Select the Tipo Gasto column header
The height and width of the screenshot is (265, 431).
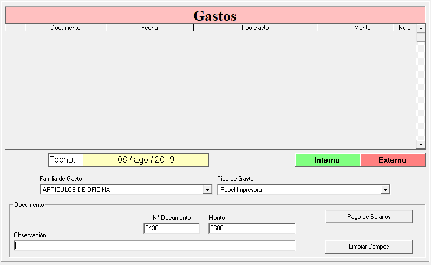pyautogui.click(x=254, y=28)
